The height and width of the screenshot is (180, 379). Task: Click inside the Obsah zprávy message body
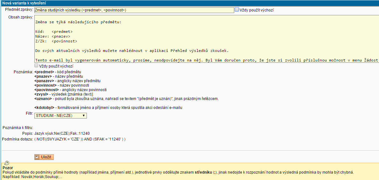coord(204,38)
